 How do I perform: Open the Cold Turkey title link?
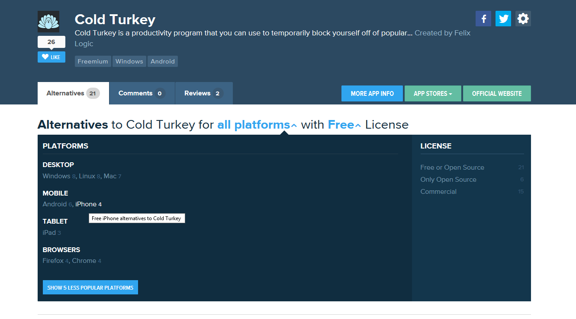(x=115, y=19)
